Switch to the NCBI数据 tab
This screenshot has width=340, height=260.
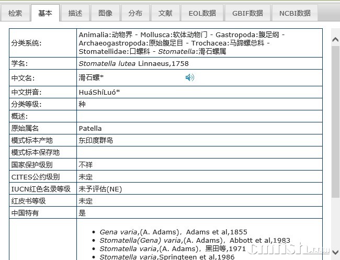(294, 14)
